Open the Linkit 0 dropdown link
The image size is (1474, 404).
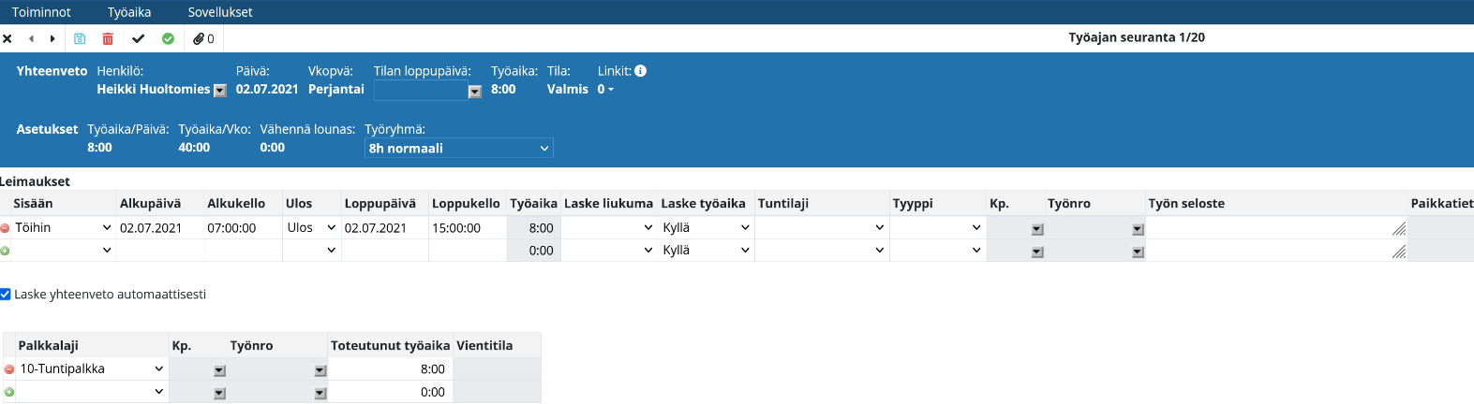[x=606, y=90]
